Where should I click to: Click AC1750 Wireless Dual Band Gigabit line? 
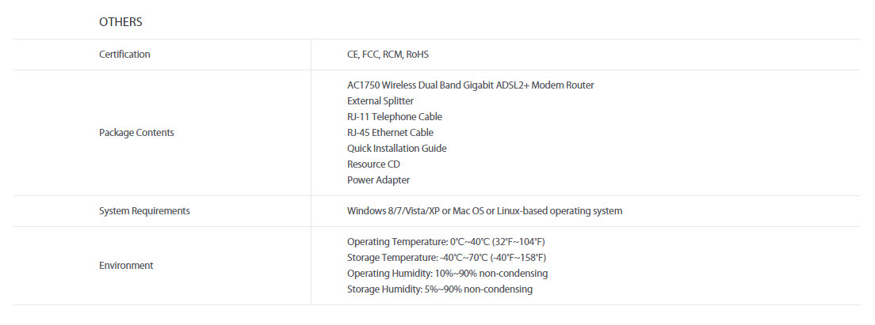(471, 85)
